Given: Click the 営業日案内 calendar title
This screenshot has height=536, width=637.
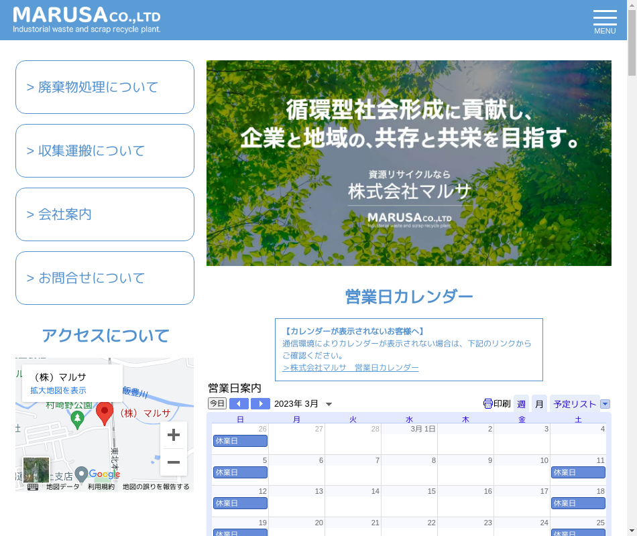Looking at the screenshot, I should point(235,388).
